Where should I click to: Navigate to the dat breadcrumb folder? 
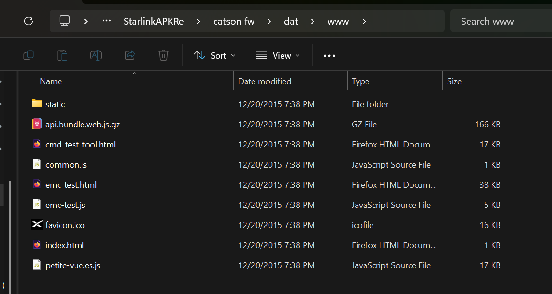pos(291,22)
